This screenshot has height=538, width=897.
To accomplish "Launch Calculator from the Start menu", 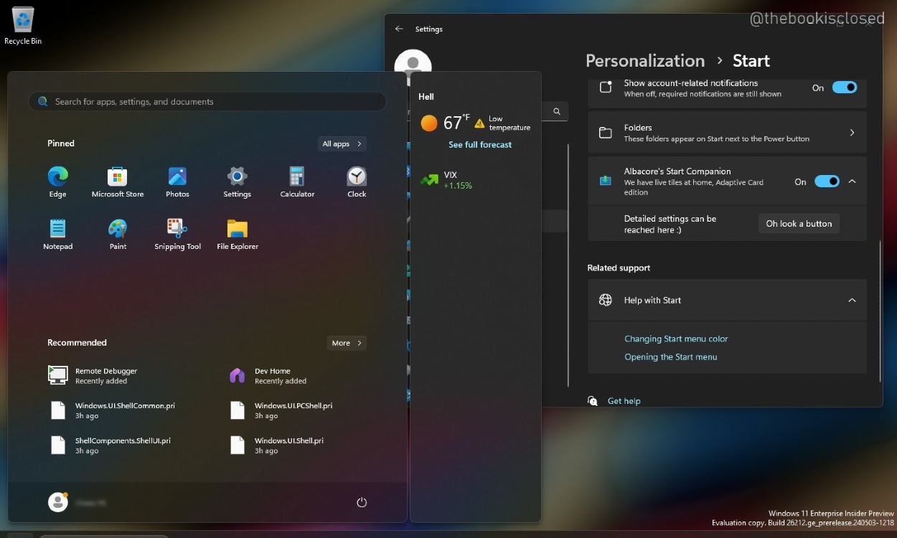I will 296,181.
